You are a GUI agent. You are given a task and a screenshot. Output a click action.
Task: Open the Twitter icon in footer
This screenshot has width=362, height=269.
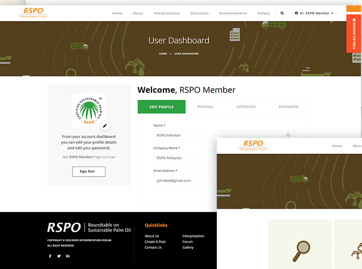click(x=59, y=256)
